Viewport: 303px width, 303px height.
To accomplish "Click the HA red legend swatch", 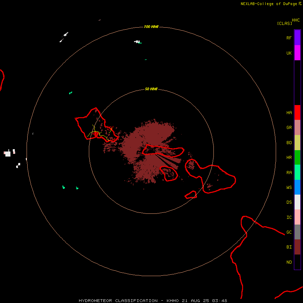I will point(297,112).
